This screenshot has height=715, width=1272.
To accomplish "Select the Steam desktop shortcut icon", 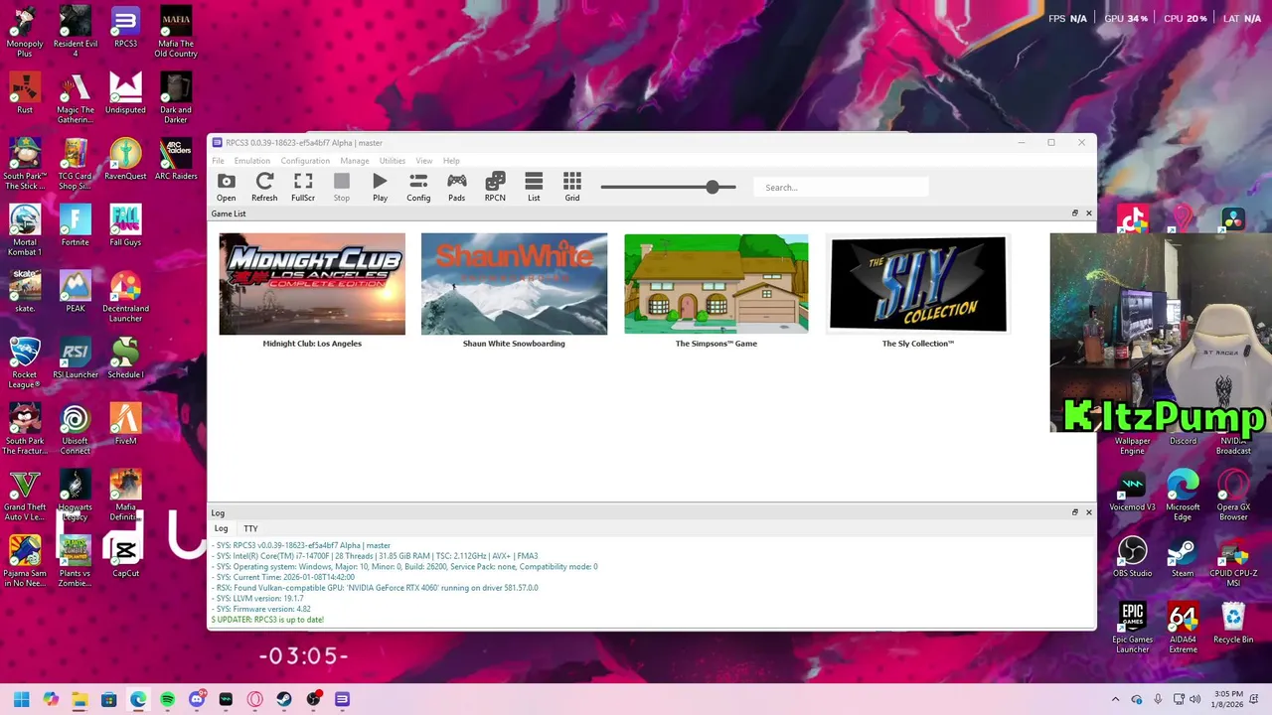I will click(x=1183, y=556).
